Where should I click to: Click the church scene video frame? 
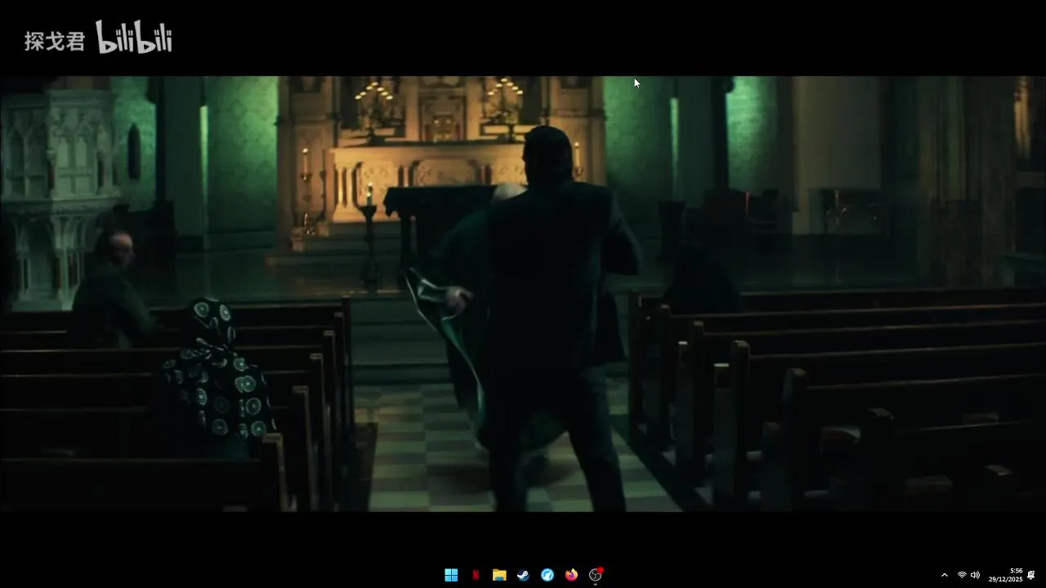point(523,294)
